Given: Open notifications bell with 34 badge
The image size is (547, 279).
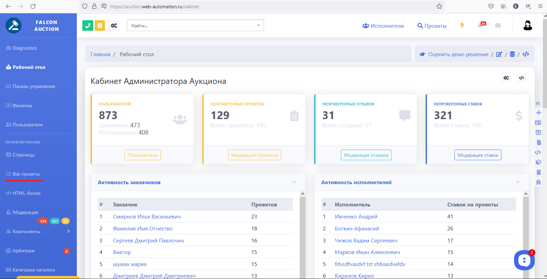Looking at the screenshot, I should click(481, 26).
